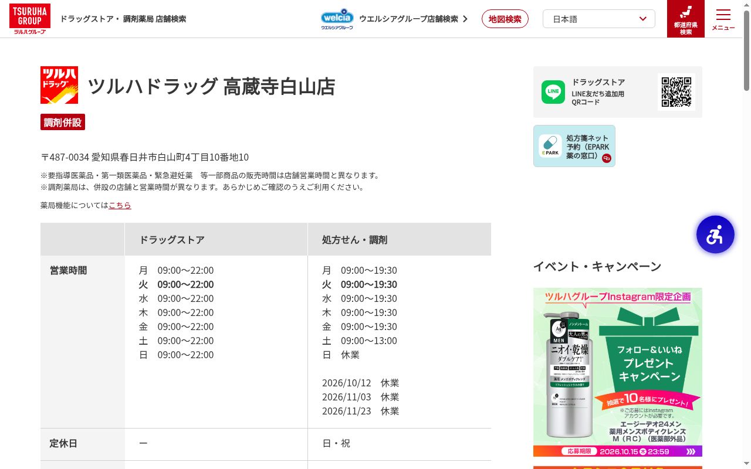
Task: Click the ドラッグストア LINE friend banner
Action: click(x=618, y=92)
